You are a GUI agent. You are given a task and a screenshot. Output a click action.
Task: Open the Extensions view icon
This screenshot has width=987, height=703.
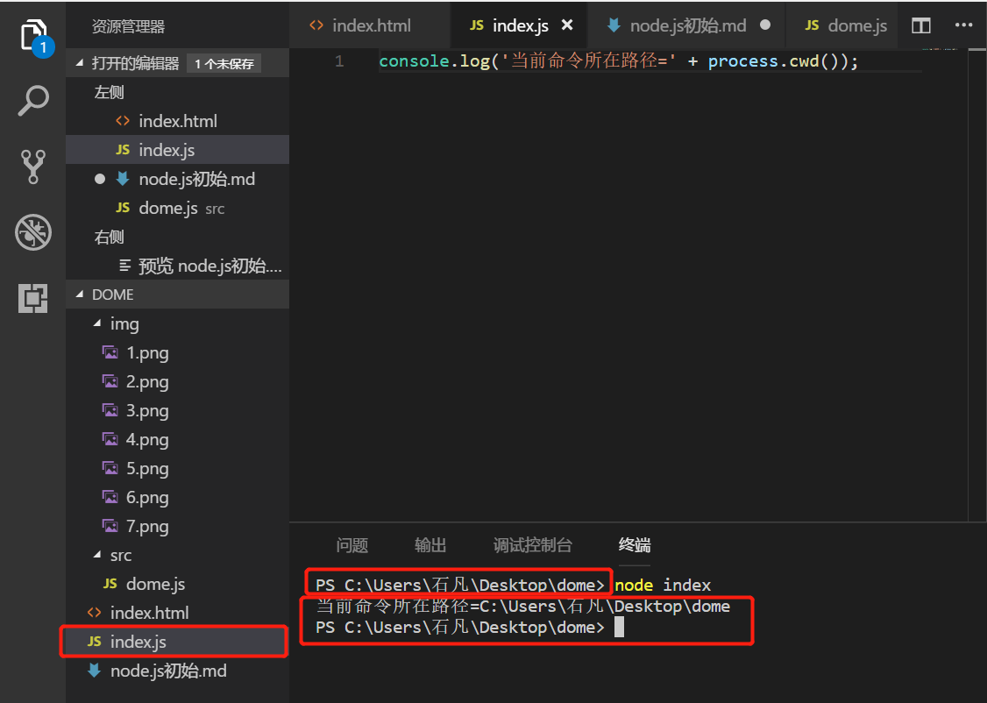pos(33,298)
